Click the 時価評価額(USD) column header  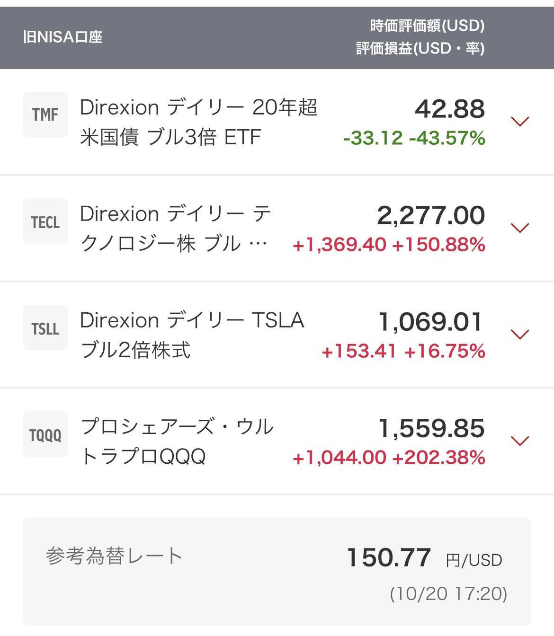pyautogui.click(x=427, y=26)
